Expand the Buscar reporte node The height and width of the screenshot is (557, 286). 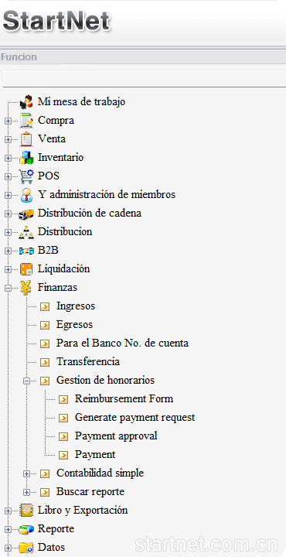point(26,492)
